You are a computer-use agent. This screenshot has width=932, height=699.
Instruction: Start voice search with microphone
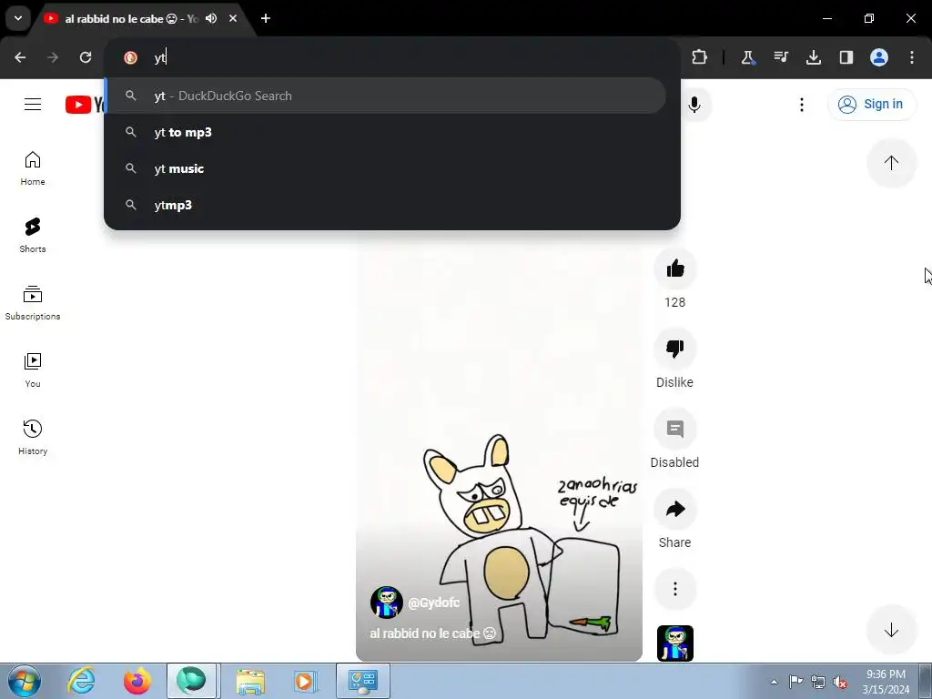[x=694, y=104]
